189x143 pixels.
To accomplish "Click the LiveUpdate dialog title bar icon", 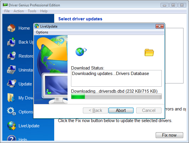I will pyautogui.click(x=37, y=26).
